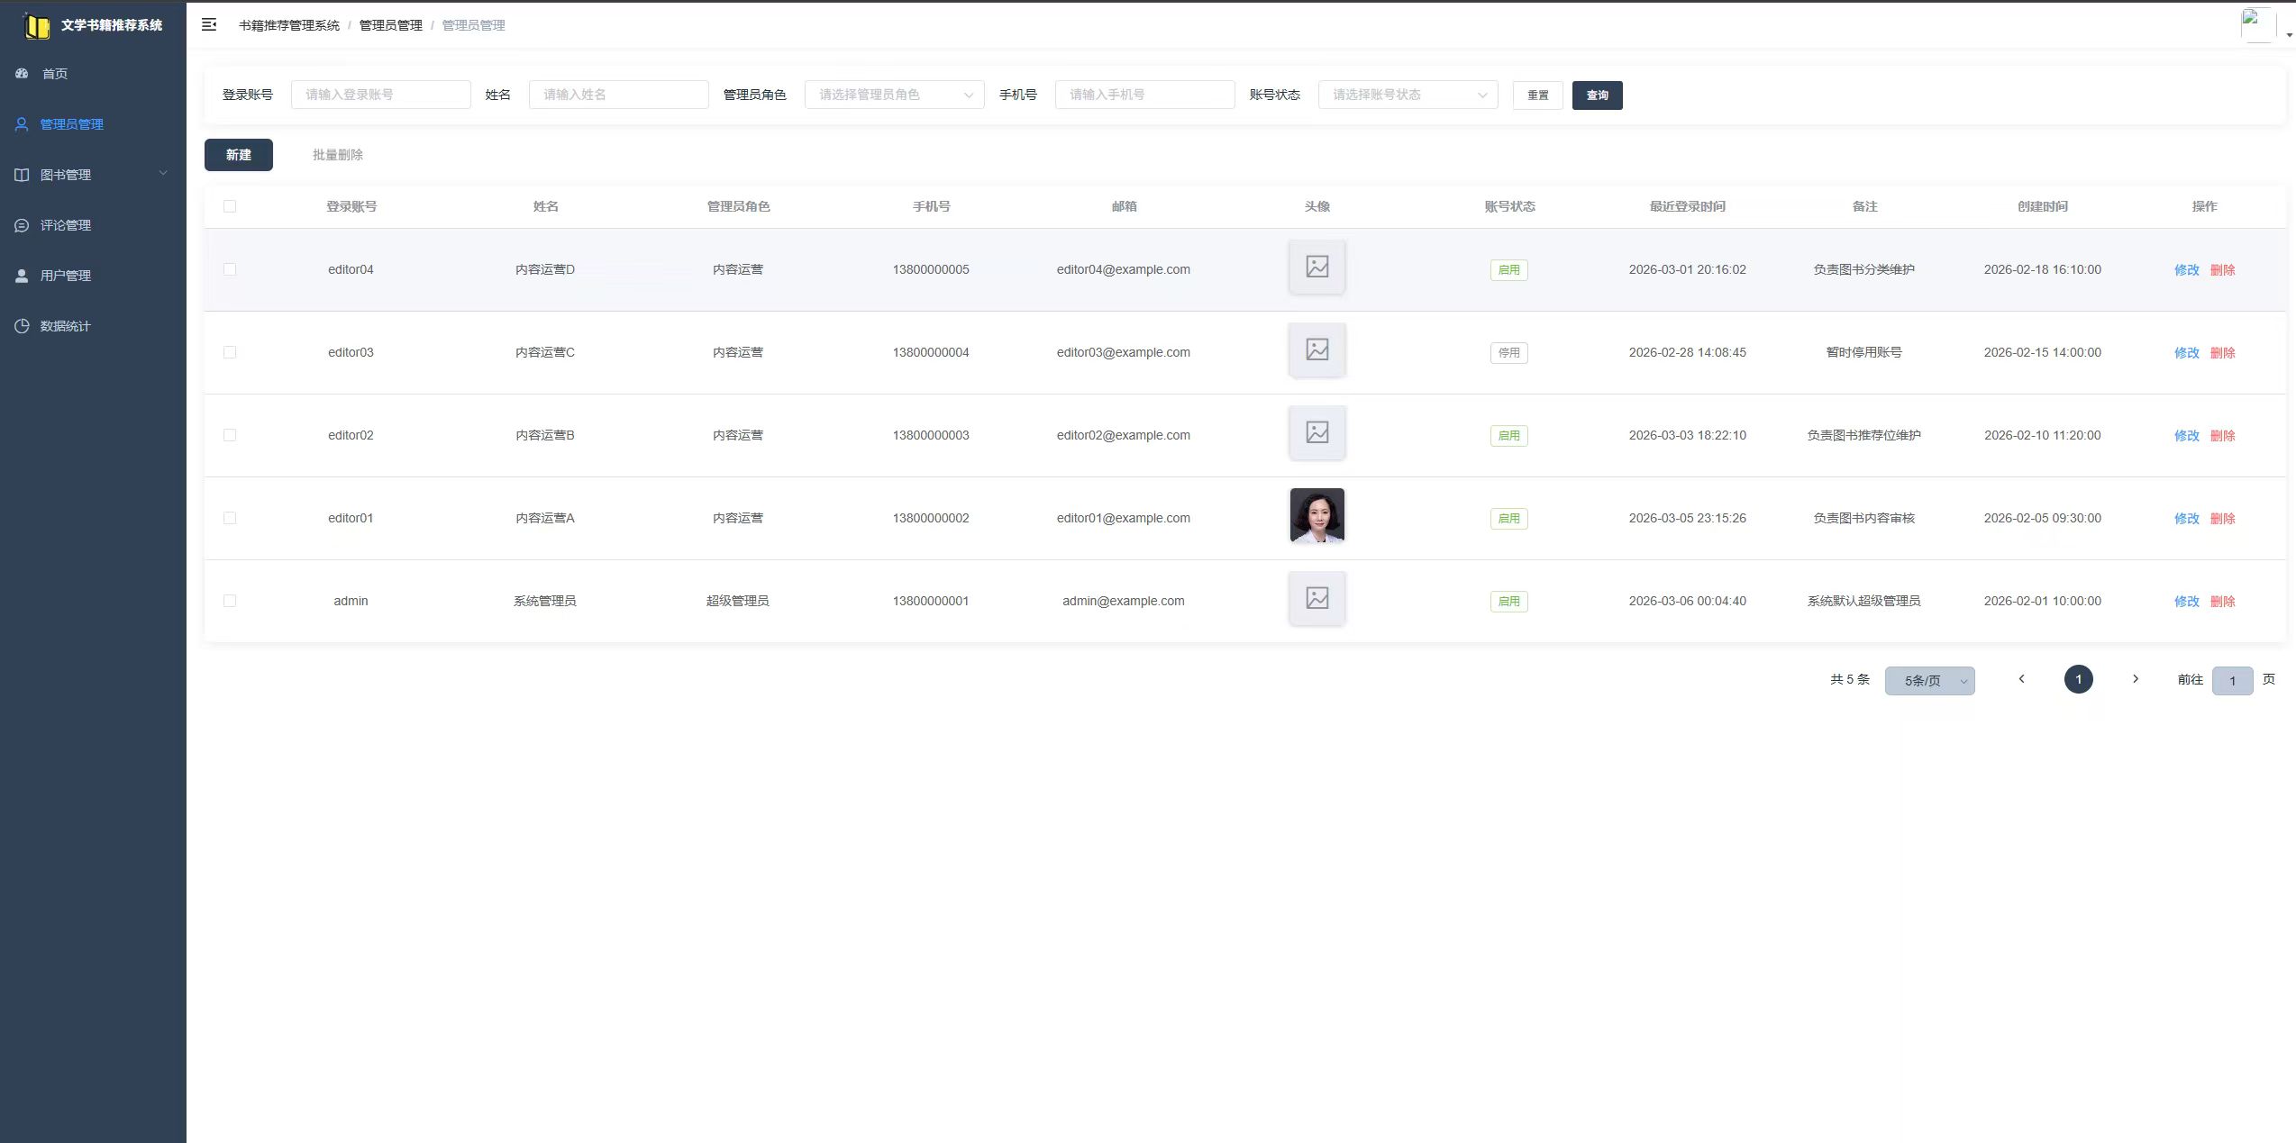The width and height of the screenshot is (2296, 1143).
Task: Expand the 图书管理 submenu chevron
Action: (x=163, y=173)
